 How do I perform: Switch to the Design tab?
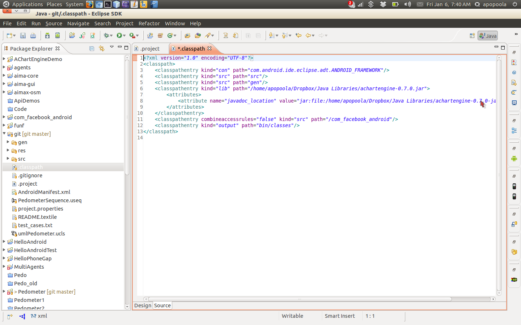coord(143,305)
